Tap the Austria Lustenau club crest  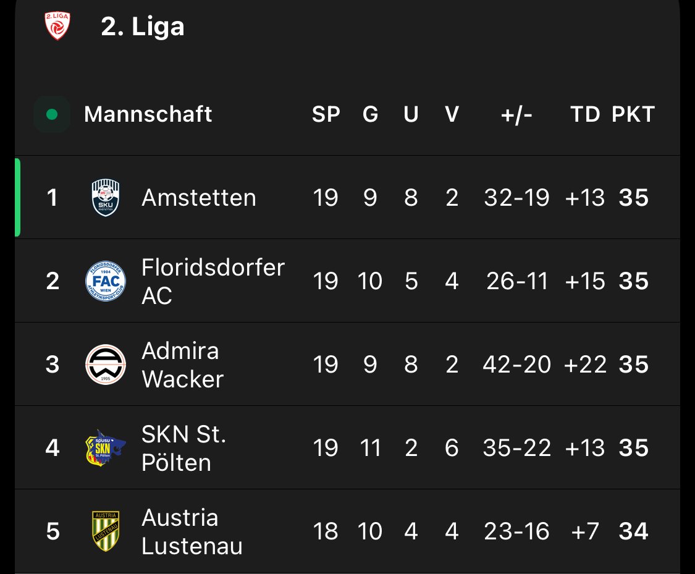(x=106, y=531)
